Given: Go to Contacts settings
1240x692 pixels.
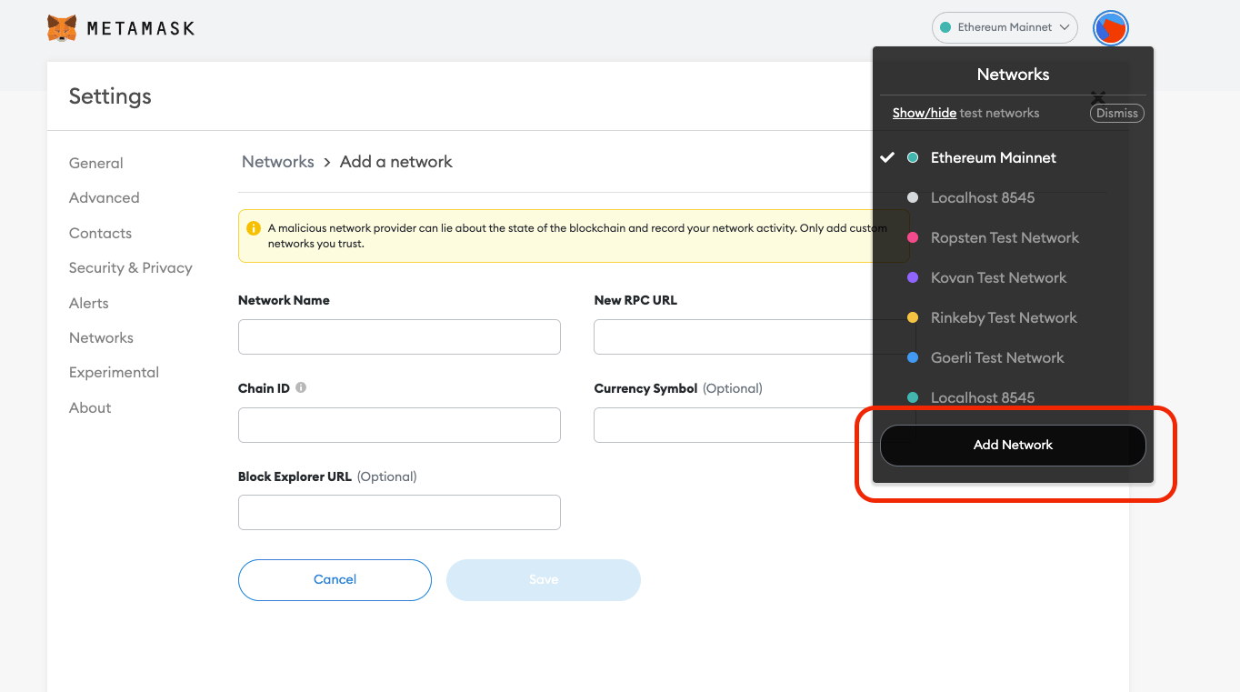Looking at the screenshot, I should point(100,234).
